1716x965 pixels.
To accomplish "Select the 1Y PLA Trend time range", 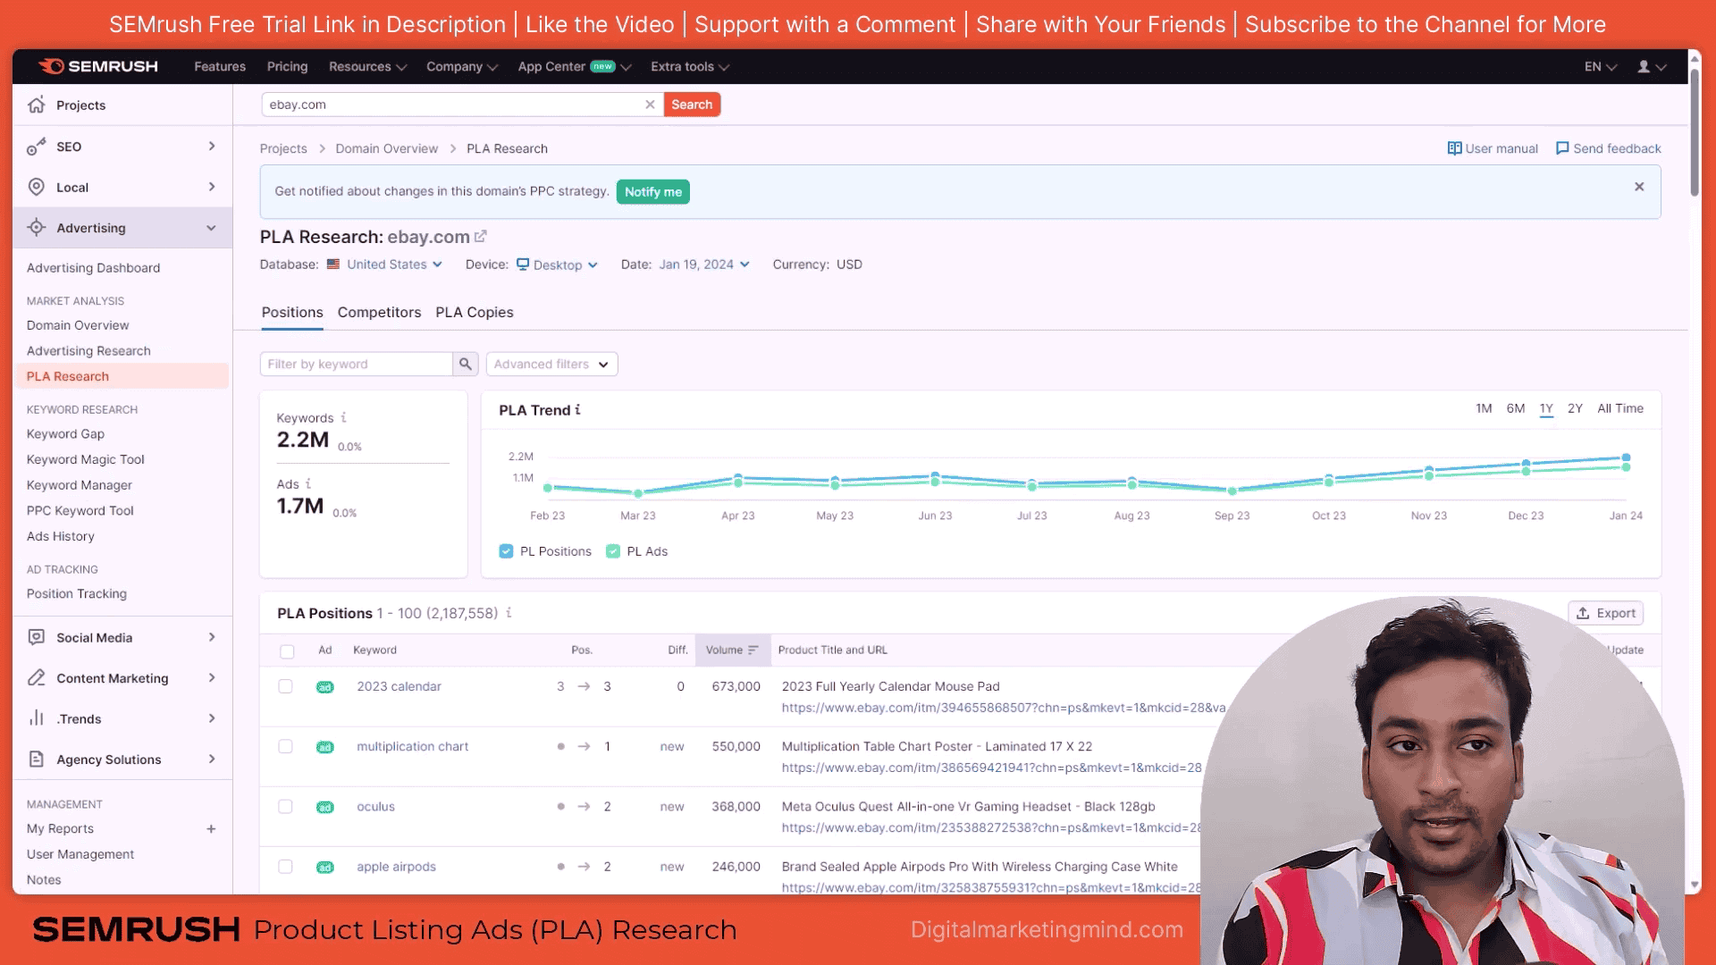I will [1545, 407].
